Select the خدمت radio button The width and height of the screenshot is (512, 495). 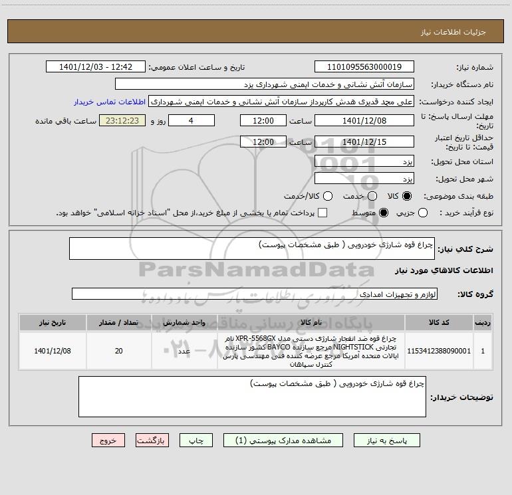372,196
